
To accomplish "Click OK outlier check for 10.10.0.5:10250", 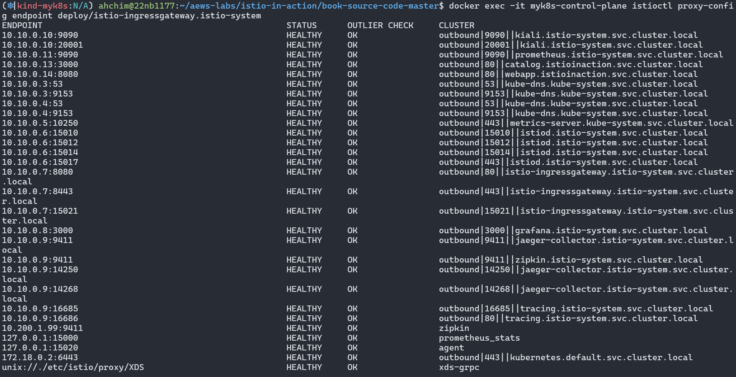I will pyautogui.click(x=353, y=123).
